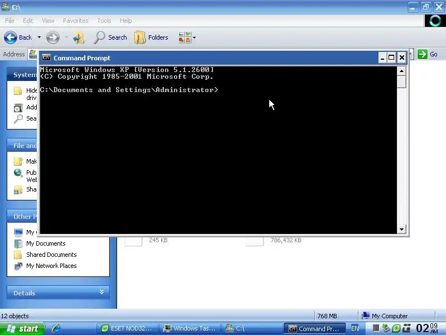446x335 pixels.
Task: Open Search in the Explorer toolbar
Action: 110,37
